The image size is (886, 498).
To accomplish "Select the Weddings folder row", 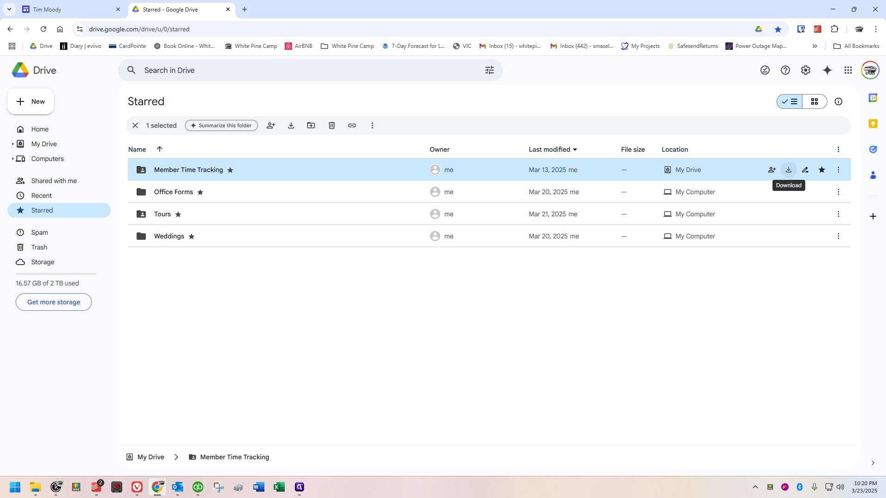I will click(489, 236).
